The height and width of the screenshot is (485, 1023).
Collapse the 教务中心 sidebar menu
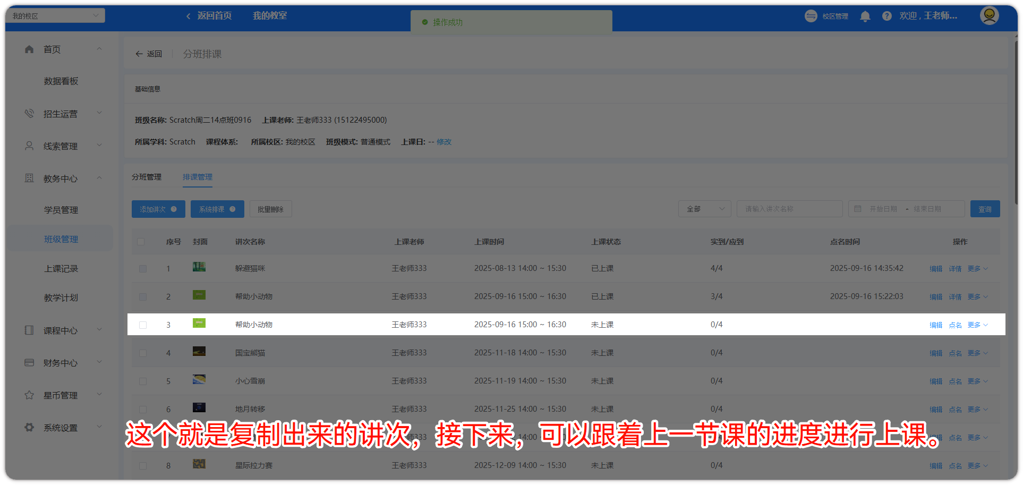click(x=99, y=178)
